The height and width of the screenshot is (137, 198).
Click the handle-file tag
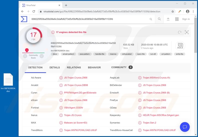100,54
